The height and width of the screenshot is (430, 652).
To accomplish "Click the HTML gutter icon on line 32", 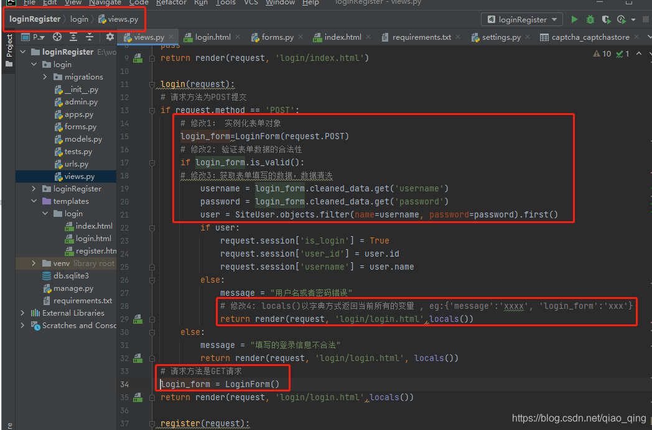I will click(137, 358).
